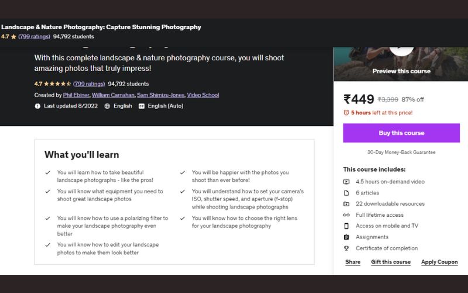The image size is (468, 293).
Task: Click checkmark beside 'polarizing filter' item
Action: (48, 218)
